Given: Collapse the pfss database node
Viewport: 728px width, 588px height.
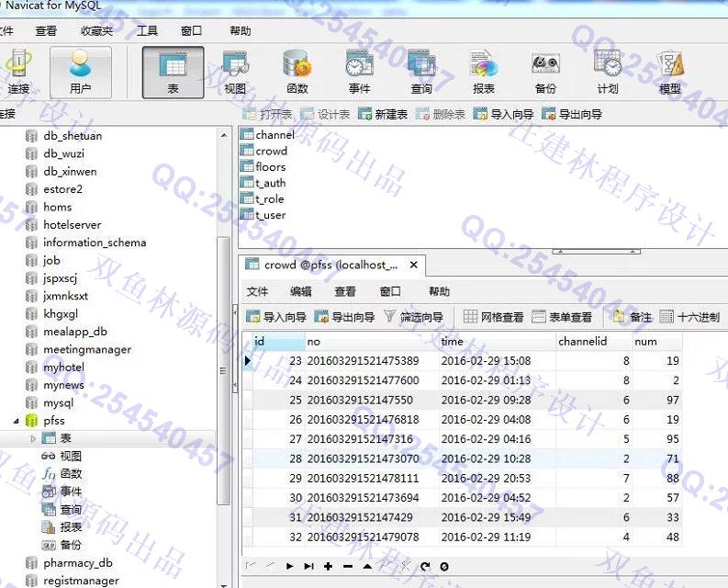Looking at the screenshot, I should pos(17,421).
